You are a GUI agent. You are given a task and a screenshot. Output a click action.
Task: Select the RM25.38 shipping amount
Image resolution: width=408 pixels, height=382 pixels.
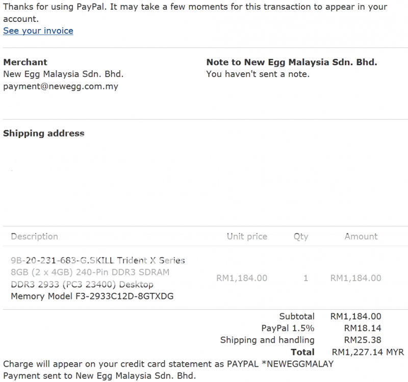pos(363,340)
